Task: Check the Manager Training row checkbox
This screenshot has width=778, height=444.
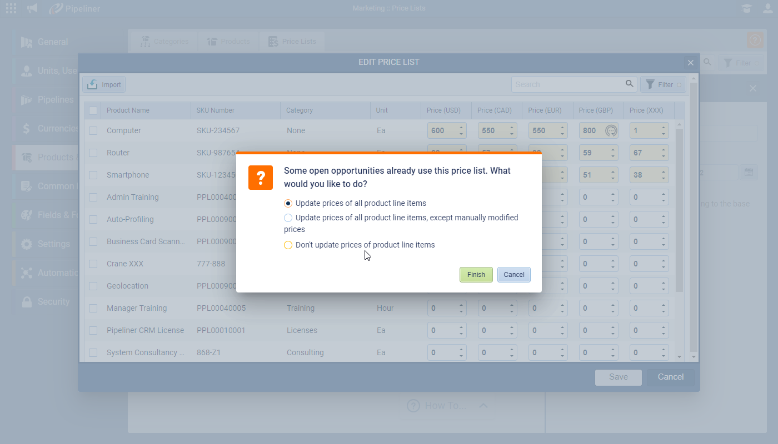Action: click(x=93, y=308)
